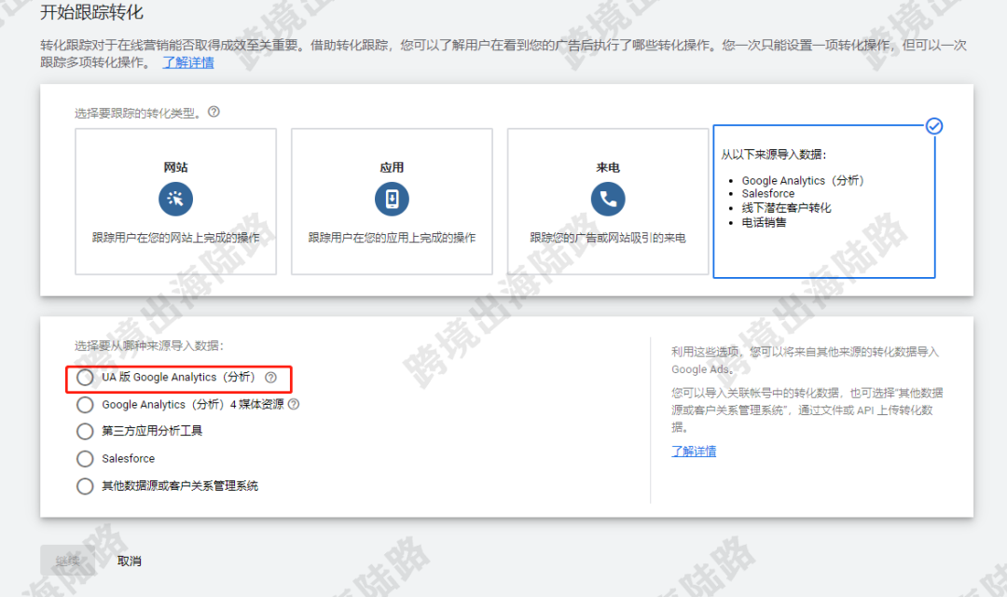
Task: Select the 网站 conversion type title
Action: 175,167
